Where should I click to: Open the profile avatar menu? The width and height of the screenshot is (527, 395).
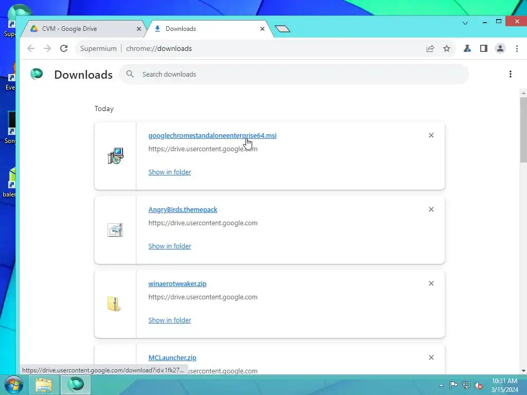[x=500, y=49]
